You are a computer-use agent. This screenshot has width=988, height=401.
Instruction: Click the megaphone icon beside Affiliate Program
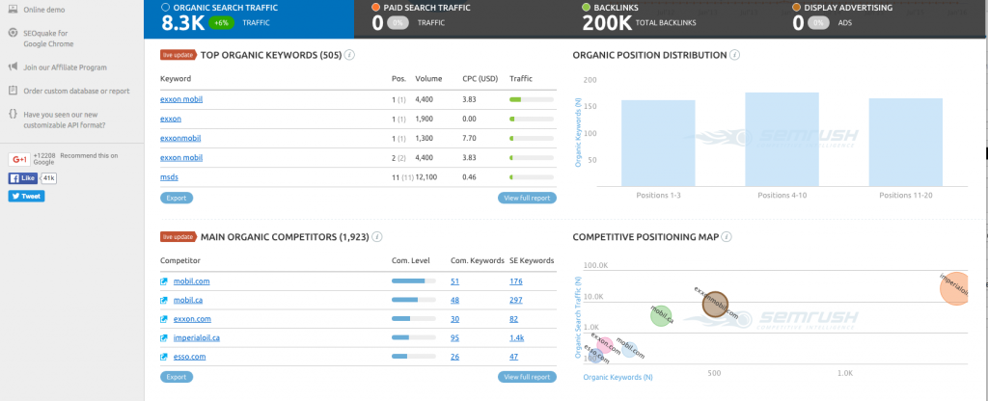click(x=13, y=67)
